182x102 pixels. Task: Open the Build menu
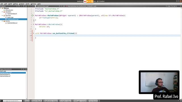pyautogui.click(x=10, y=4)
